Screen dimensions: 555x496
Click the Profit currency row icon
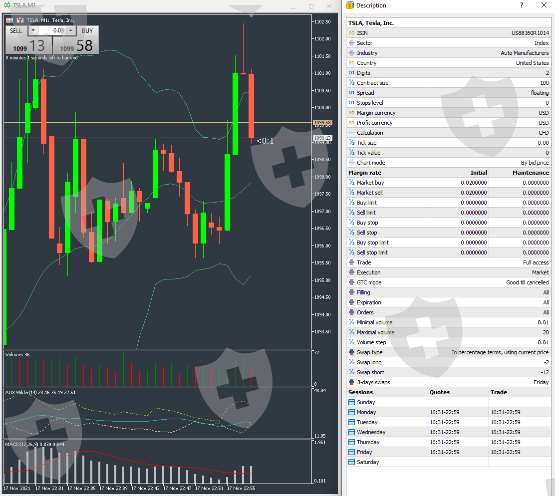point(351,122)
